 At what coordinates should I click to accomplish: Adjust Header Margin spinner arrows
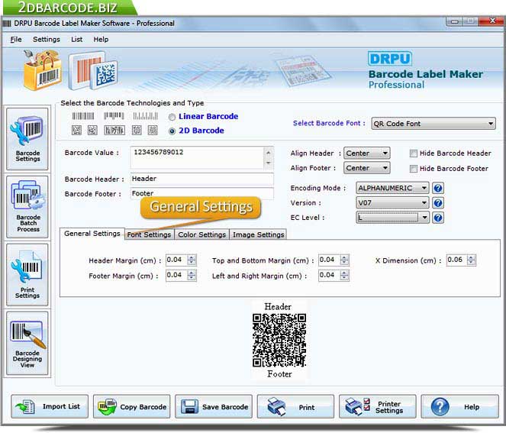click(192, 260)
